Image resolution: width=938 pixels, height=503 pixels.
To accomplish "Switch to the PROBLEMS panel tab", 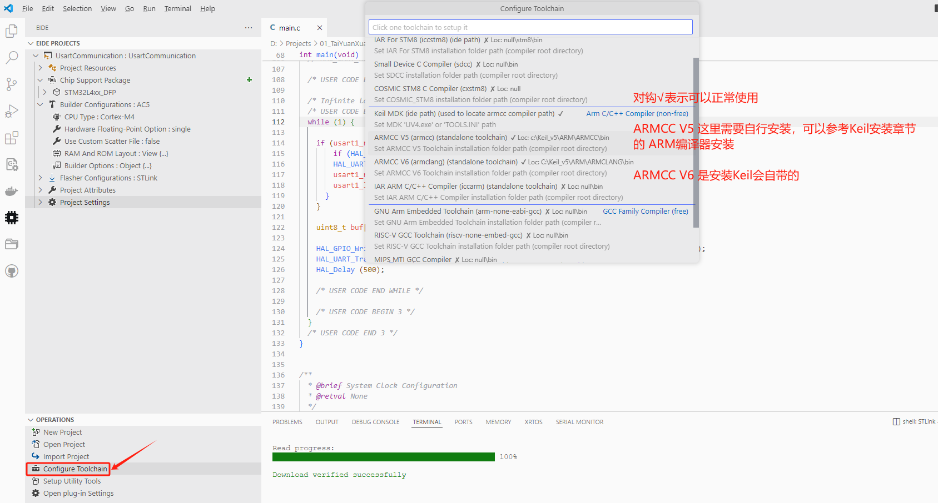I will point(287,422).
